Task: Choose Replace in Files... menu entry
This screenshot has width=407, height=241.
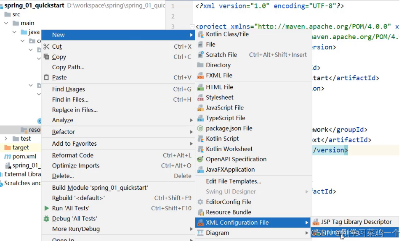Action: [118, 110]
